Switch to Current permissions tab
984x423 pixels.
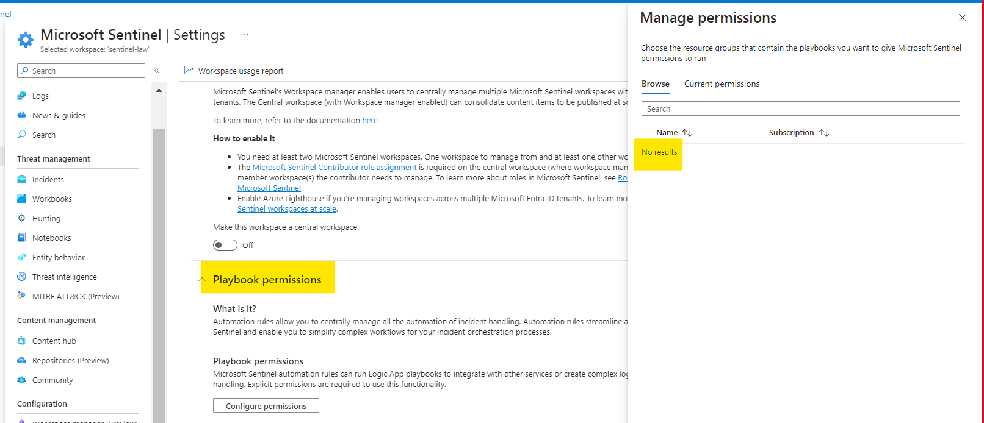[722, 84]
